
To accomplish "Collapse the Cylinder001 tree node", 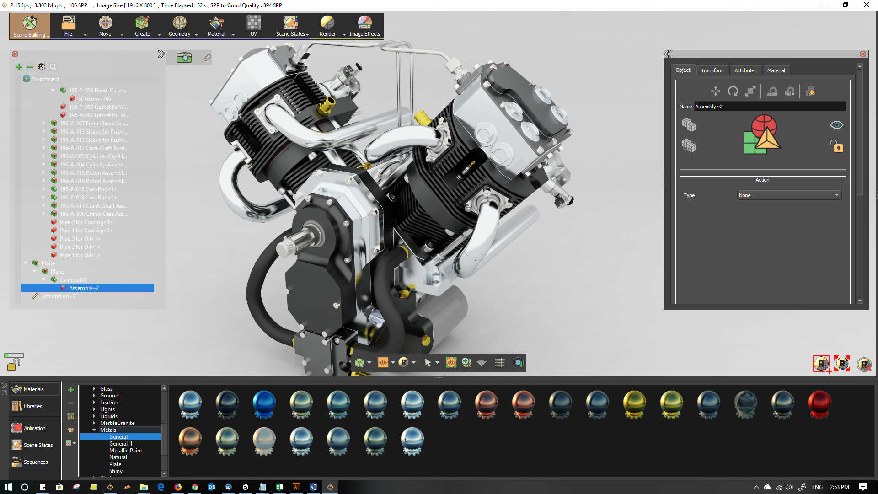I will point(44,279).
